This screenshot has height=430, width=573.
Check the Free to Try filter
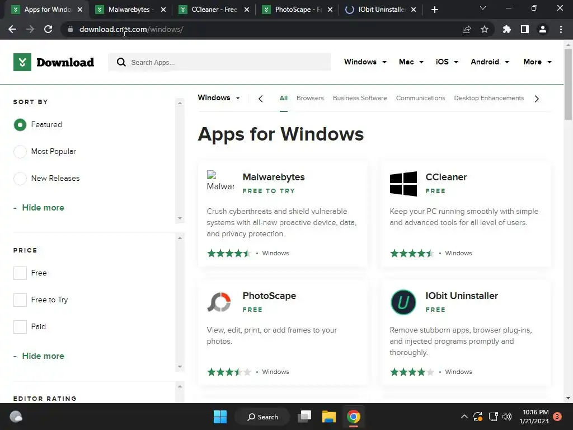click(20, 300)
